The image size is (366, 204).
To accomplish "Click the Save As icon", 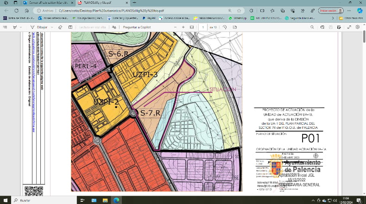I will [x=339, y=27].
